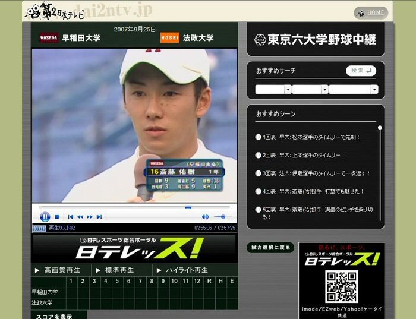Click 再生リスト32 playlist label
The width and height of the screenshot is (416, 319).
point(62,228)
